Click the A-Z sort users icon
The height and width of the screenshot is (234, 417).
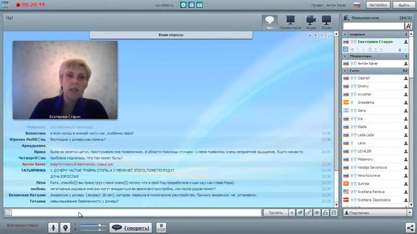[409, 26]
